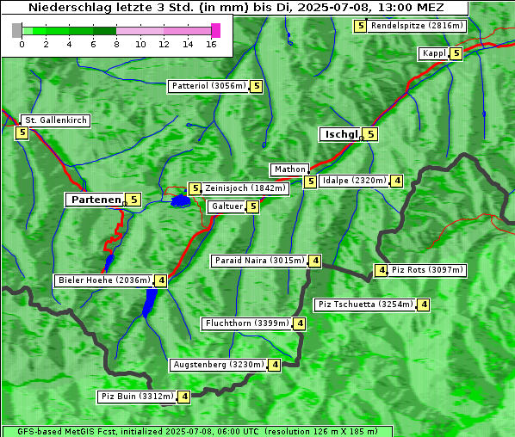Click the dark green 6-8 legend band
Image resolution: width=515 pixels, height=437 pixels.
coord(104,31)
